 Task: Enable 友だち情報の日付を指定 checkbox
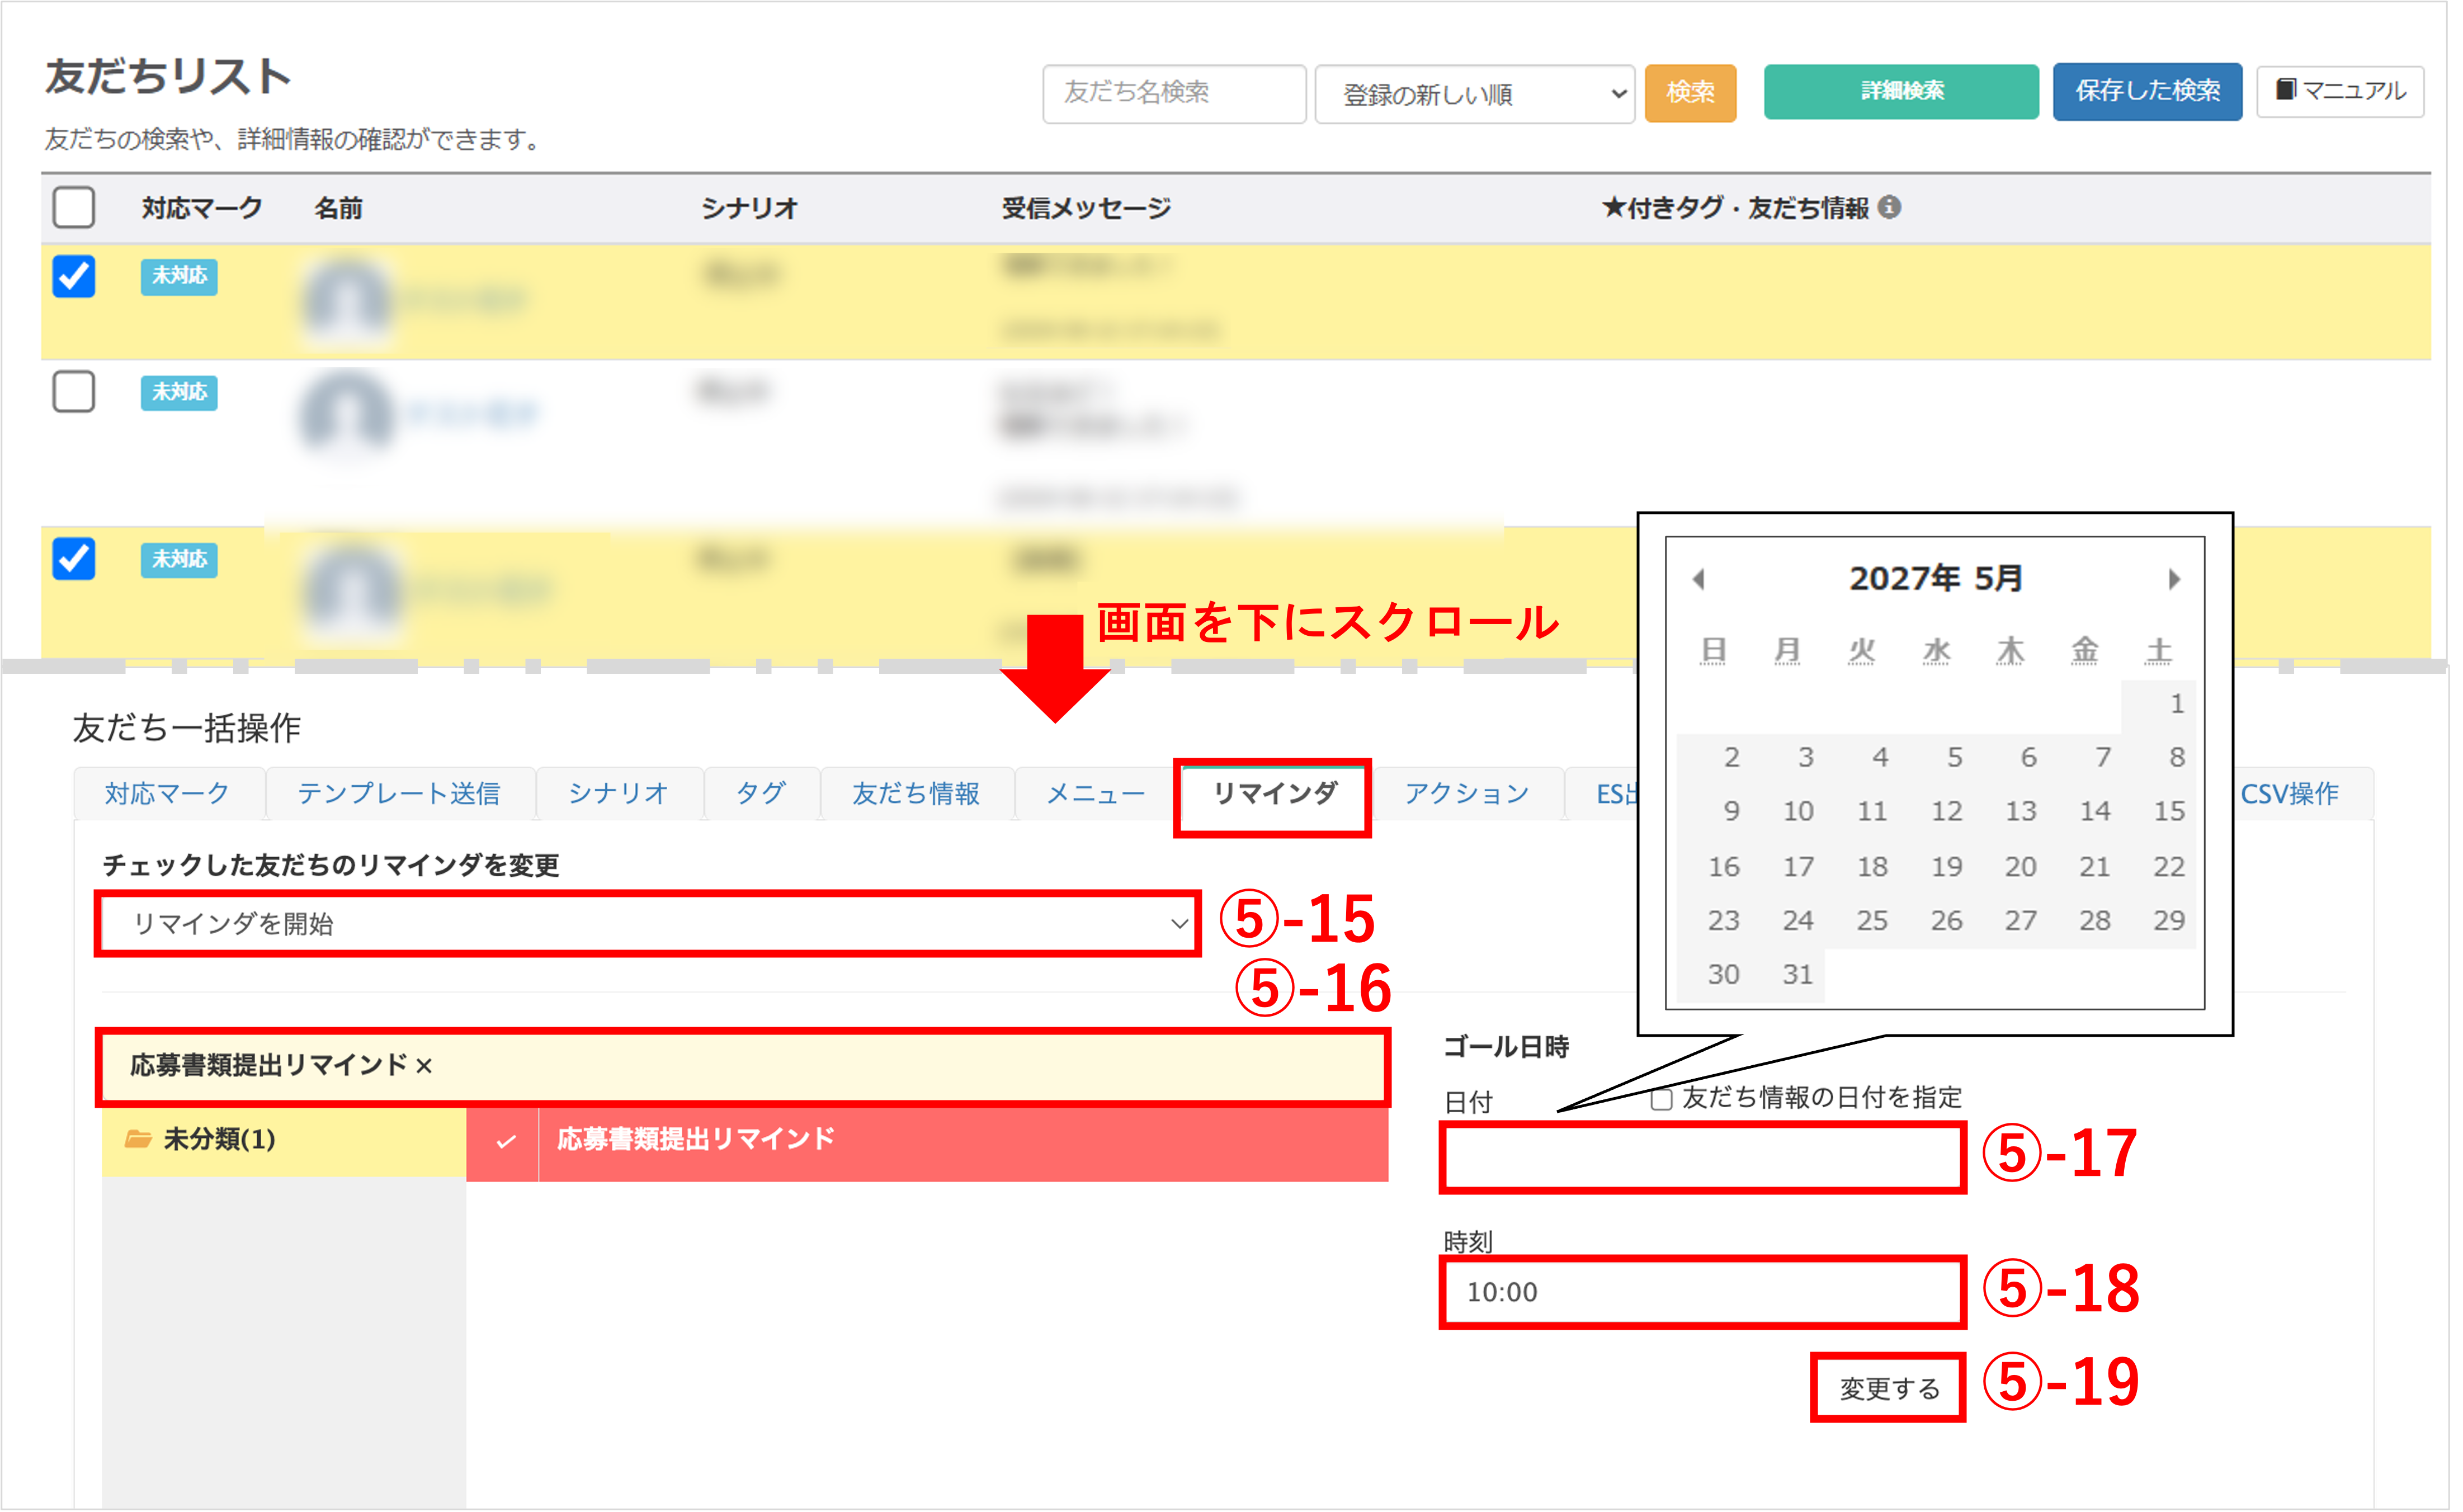click(x=1661, y=1099)
